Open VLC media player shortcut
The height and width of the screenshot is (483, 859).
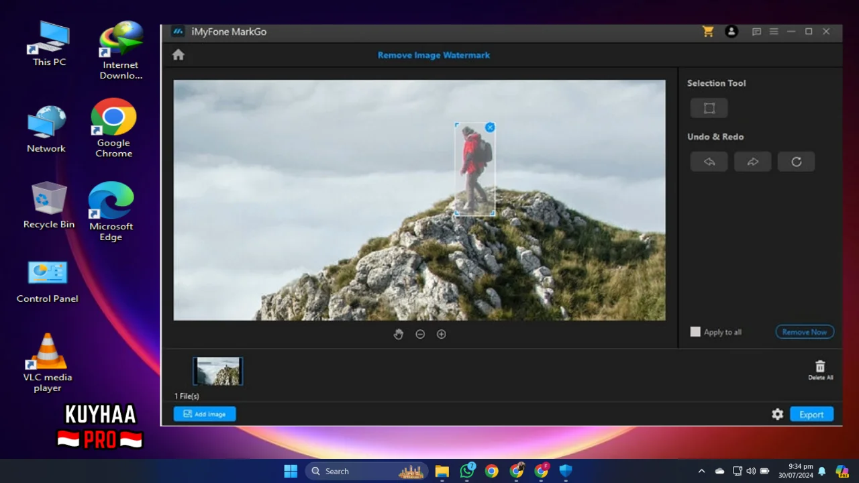click(x=48, y=362)
